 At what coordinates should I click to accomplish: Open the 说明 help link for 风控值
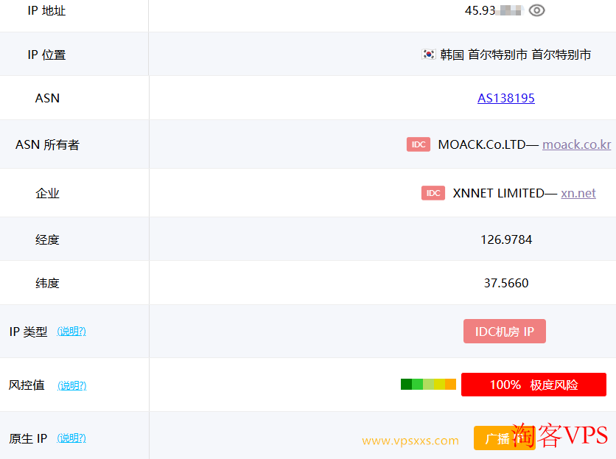tap(72, 385)
